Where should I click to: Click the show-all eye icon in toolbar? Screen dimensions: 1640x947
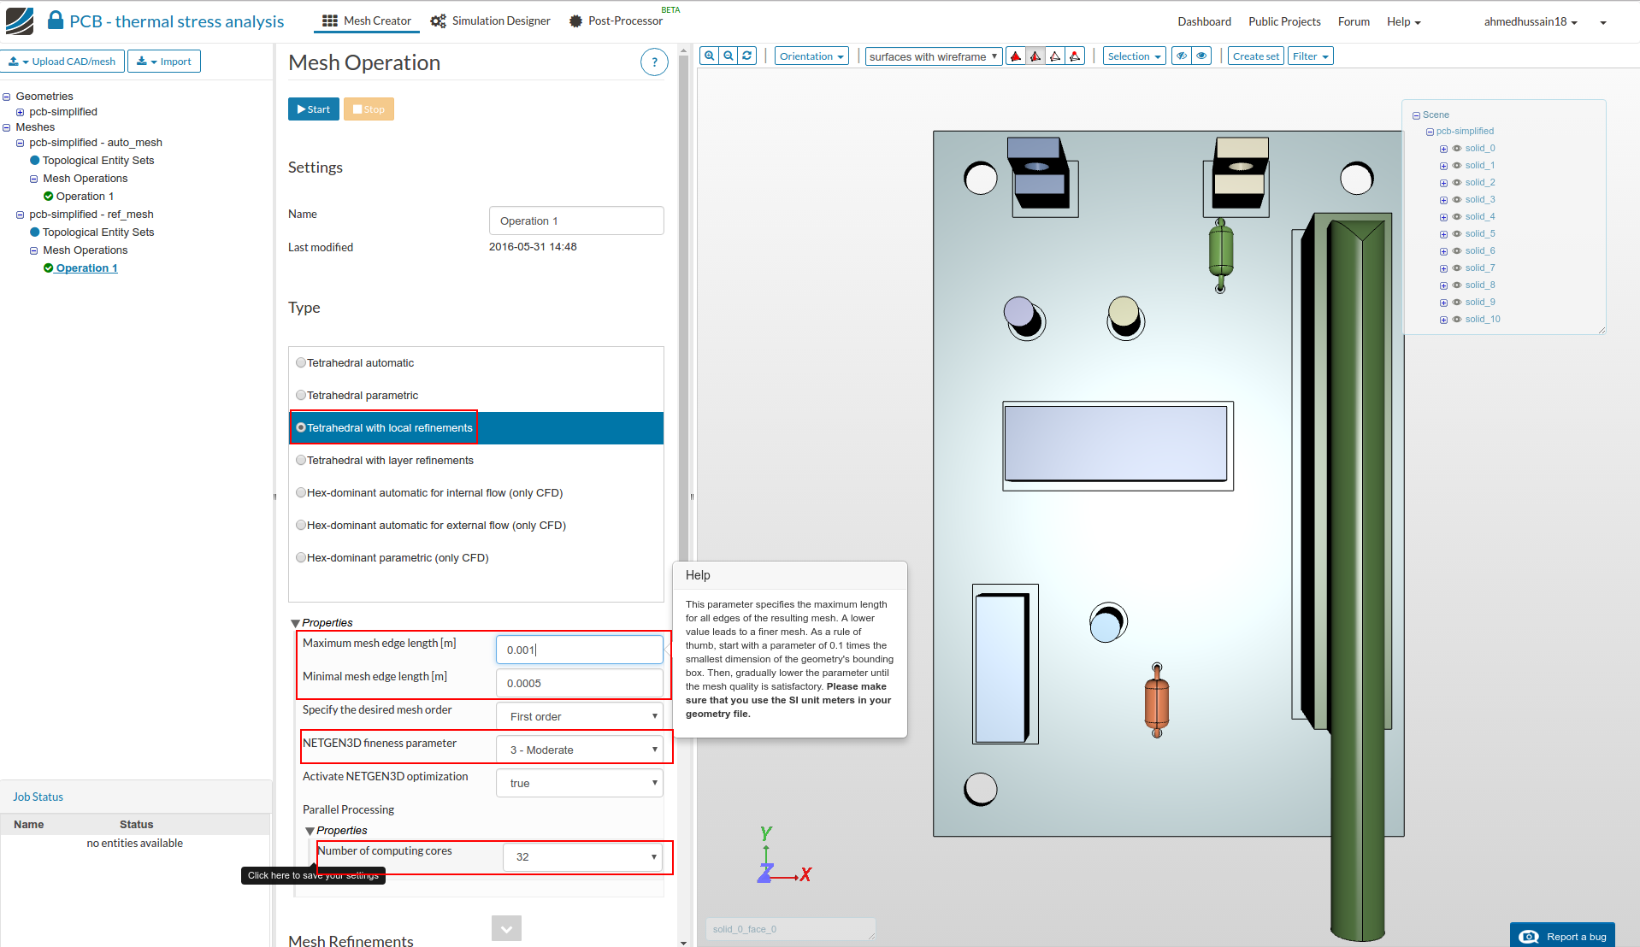1201,56
